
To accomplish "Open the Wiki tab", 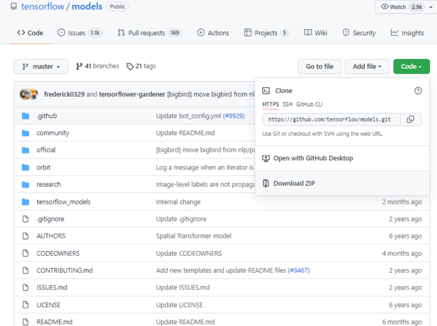I will tap(315, 33).
